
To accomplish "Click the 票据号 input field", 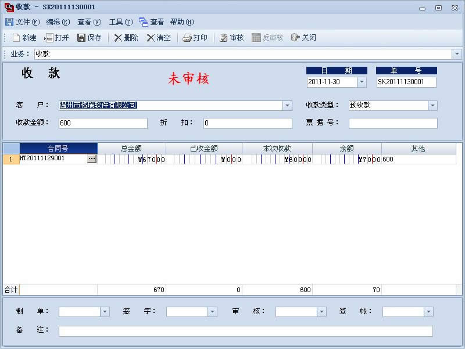I will tap(393, 123).
